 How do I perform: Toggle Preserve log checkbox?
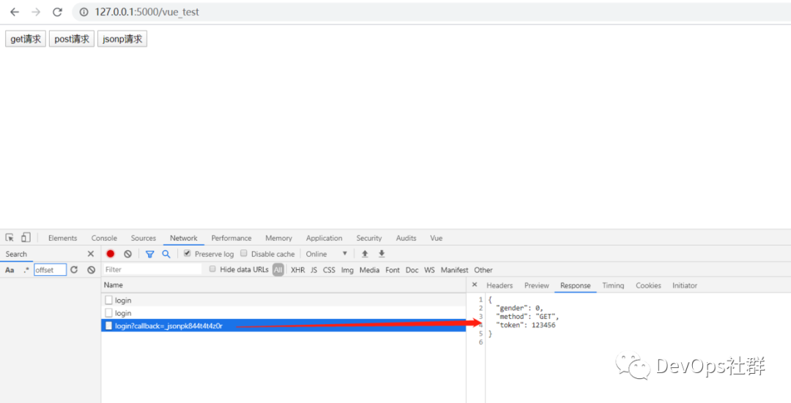(187, 253)
